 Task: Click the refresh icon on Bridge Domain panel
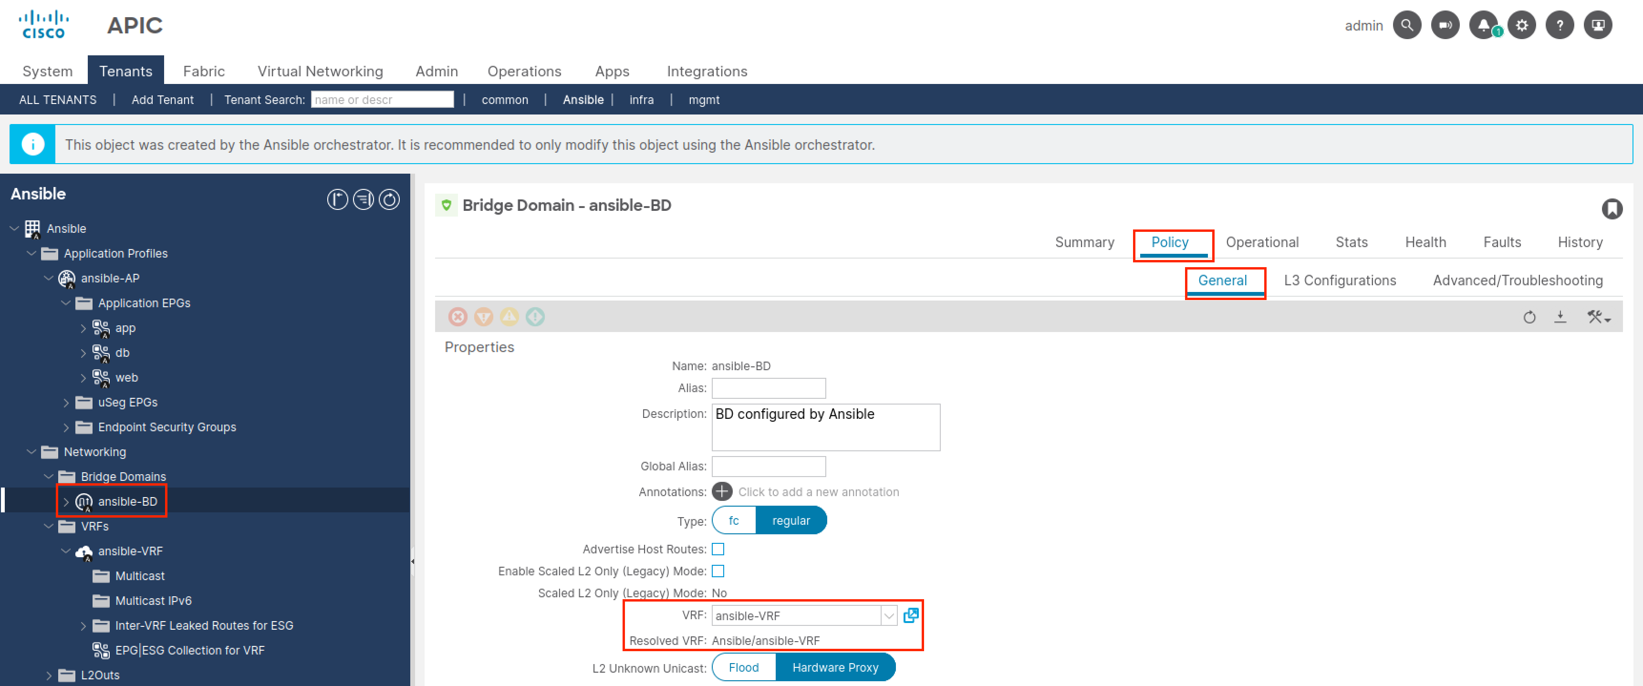coord(1532,317)
